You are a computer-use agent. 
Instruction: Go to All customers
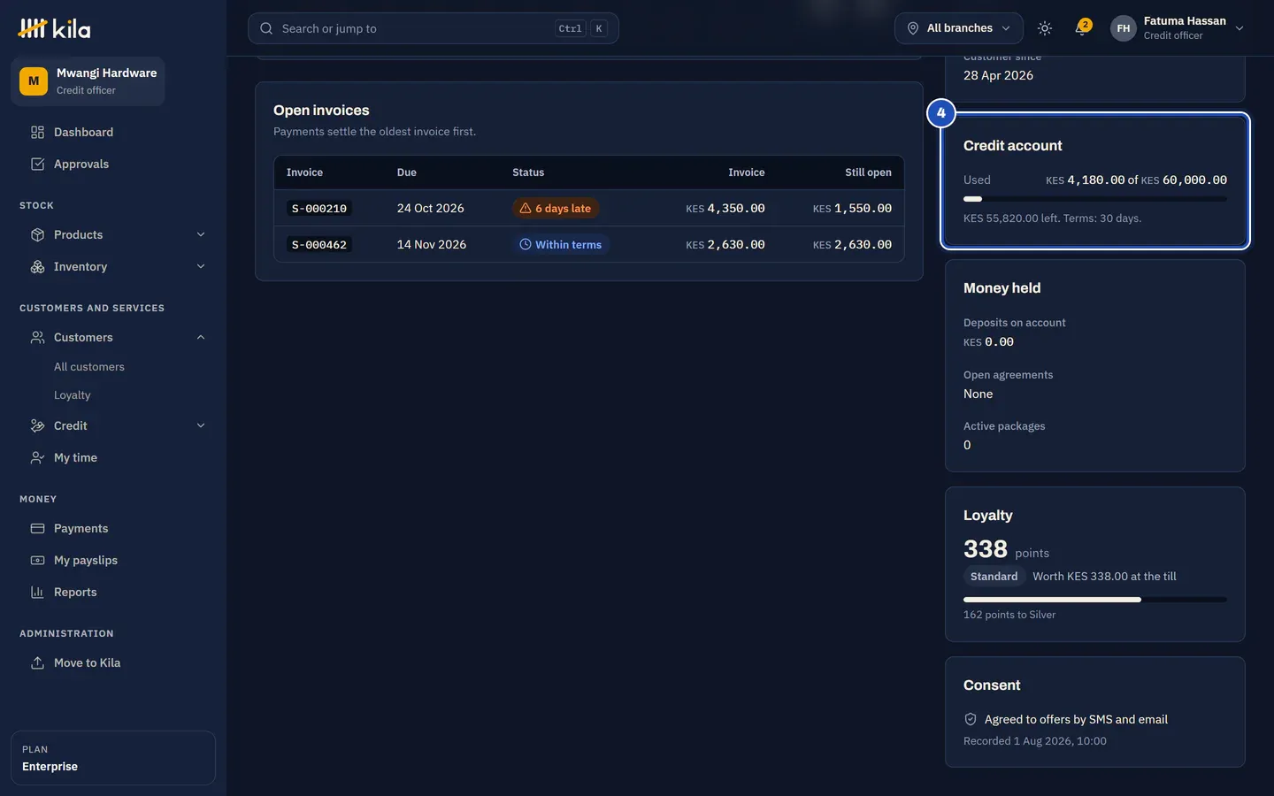pos(89,367)
